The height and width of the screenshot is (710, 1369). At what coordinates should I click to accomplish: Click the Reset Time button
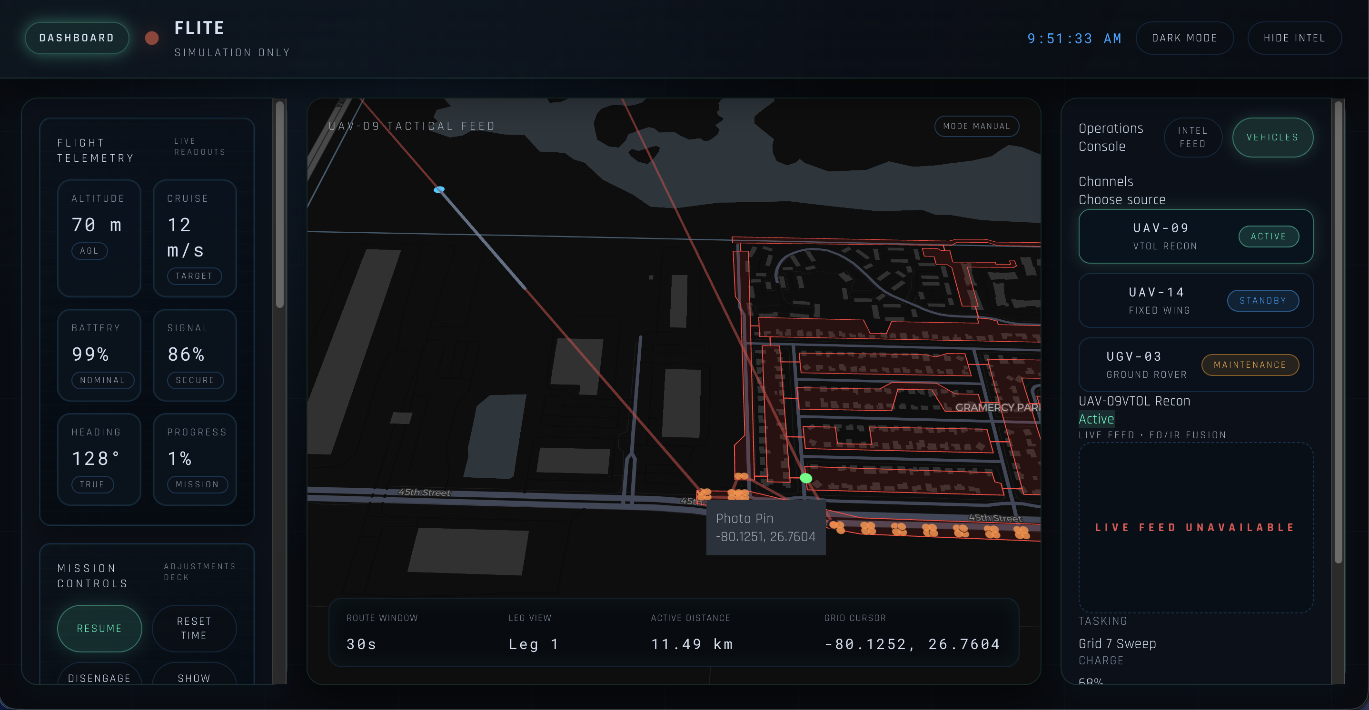click(194, 628)
